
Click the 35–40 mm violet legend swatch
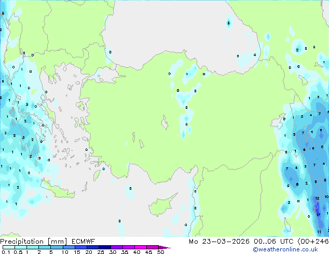point(129,247)
